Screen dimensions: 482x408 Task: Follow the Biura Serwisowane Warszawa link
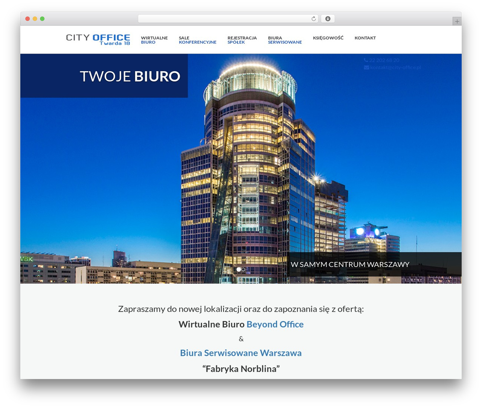(241, 353)
